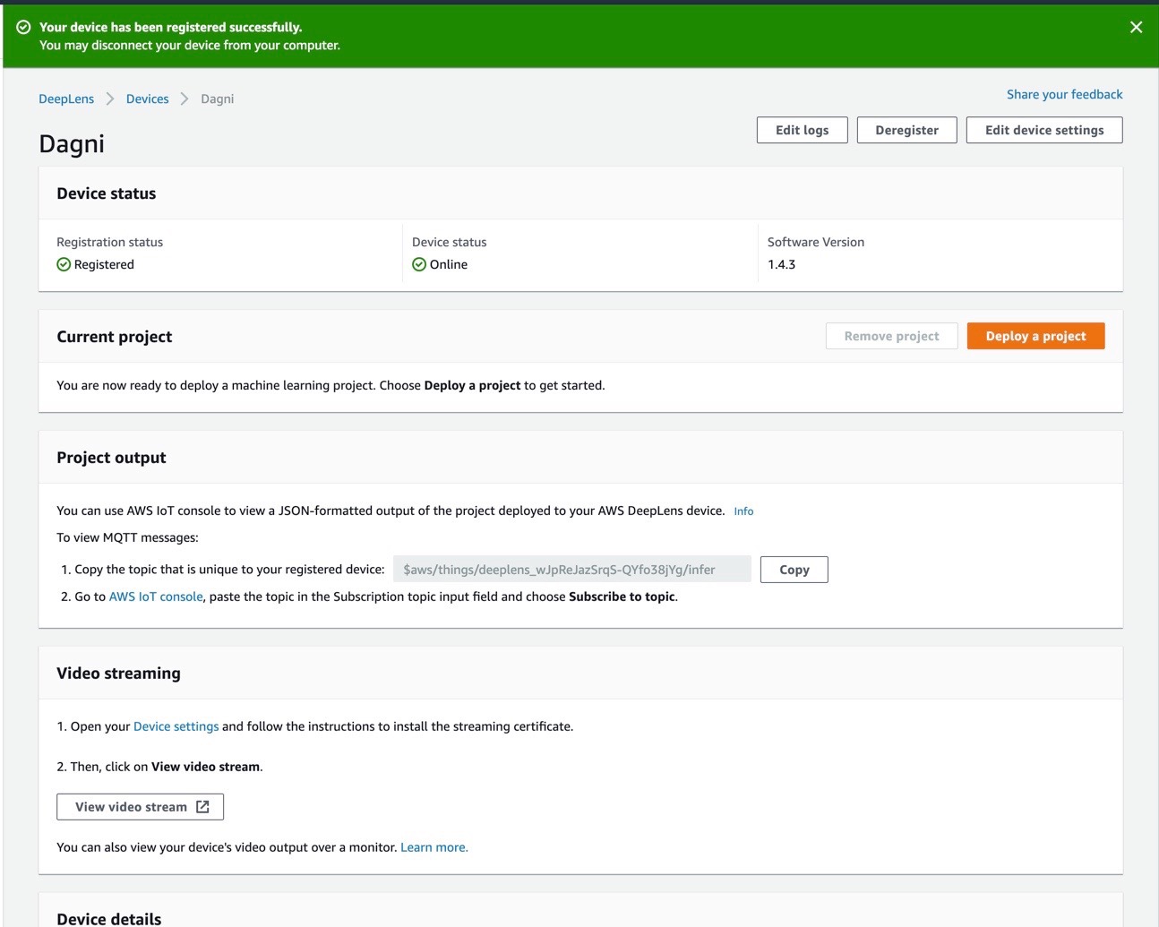Screen dimensions: 1159x927
Task: Open the AWS IoT console link
Action: (156, 597)
